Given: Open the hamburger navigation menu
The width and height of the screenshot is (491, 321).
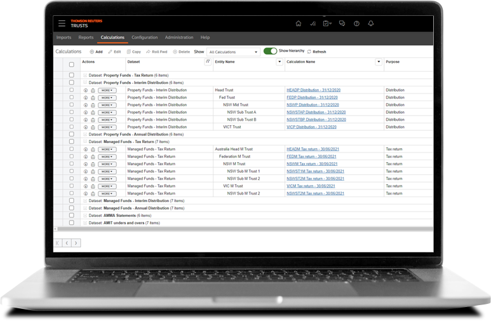Looking at the screenshot, I should [62, 24].
